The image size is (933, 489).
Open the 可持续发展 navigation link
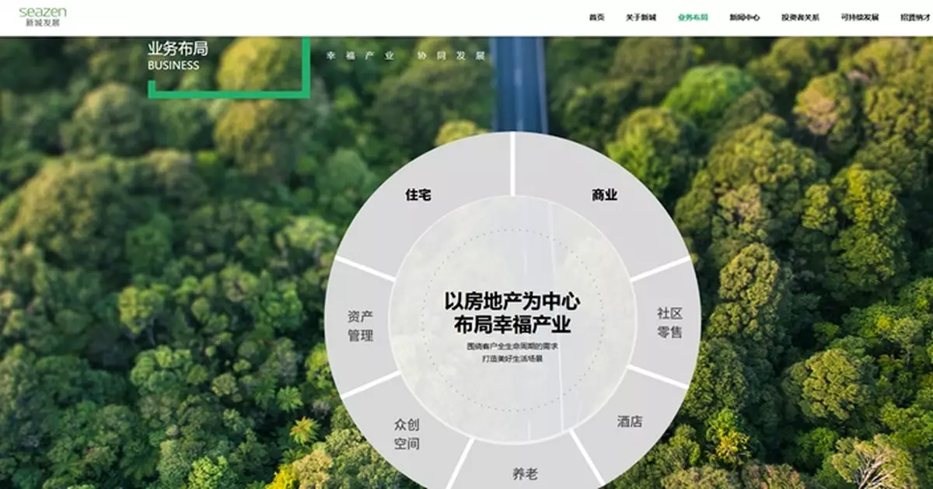click(859, 17)
